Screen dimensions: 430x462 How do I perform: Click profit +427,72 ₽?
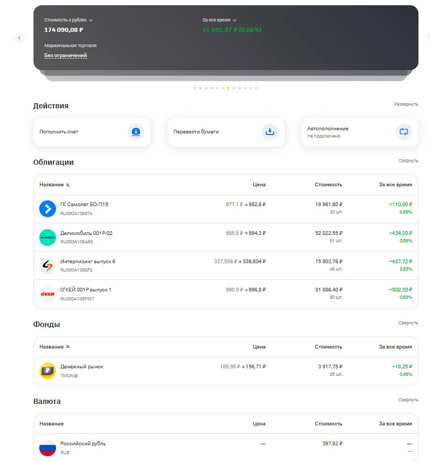click(401, 262)
